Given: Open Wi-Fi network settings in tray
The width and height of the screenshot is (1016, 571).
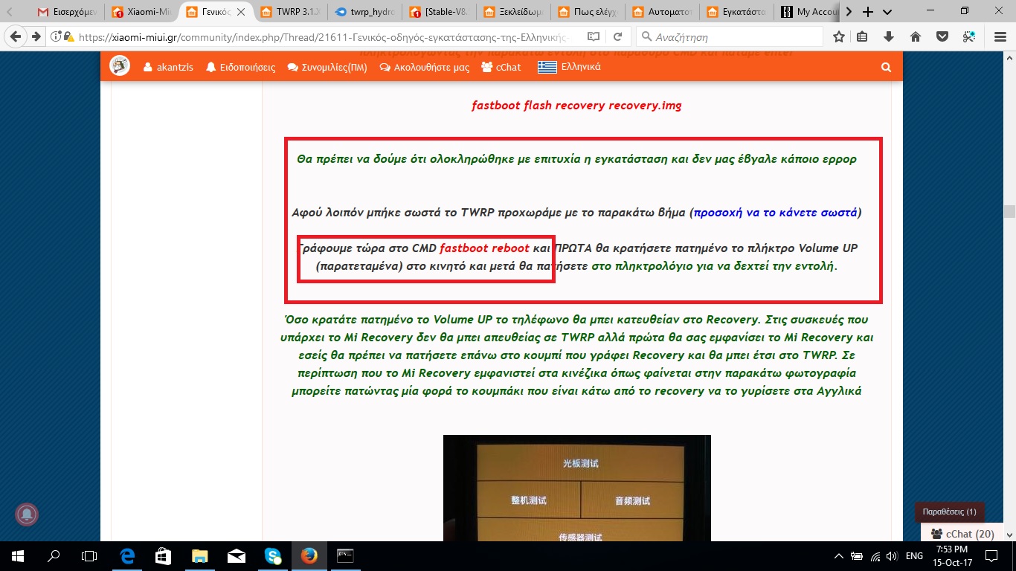Looking at the screenshot, I should pos(875,556).
